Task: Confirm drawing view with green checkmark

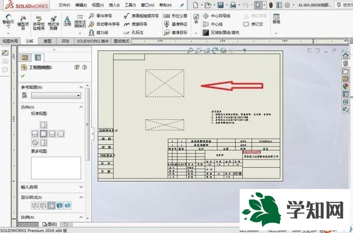Action: [23, 76]
